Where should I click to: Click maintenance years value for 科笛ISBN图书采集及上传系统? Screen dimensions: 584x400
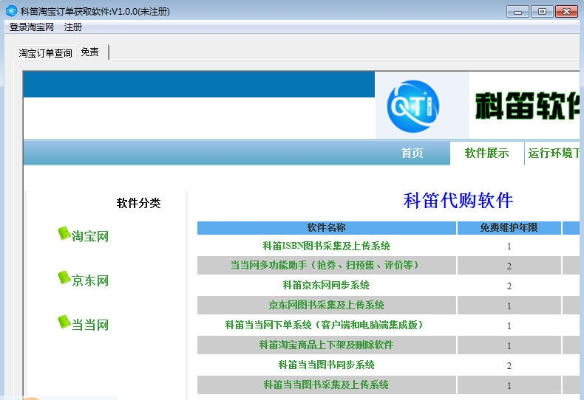[509, 246]
